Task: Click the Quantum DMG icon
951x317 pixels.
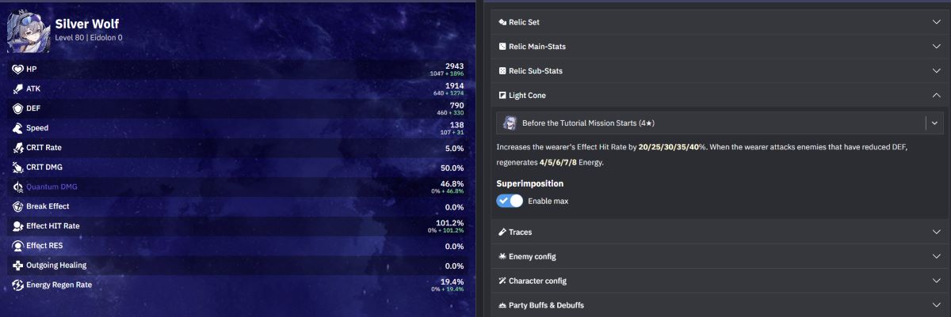Action: [x=17, y=187]
